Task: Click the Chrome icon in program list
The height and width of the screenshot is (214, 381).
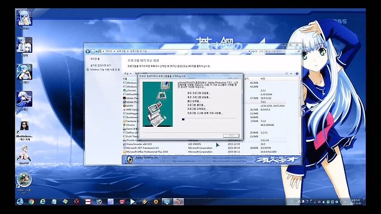Action: coord(124,125)
